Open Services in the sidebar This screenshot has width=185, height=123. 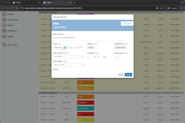click(10, 14)
